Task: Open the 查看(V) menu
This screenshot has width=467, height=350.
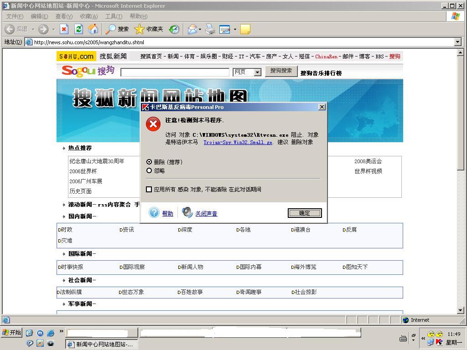Action: pos(64,16)
